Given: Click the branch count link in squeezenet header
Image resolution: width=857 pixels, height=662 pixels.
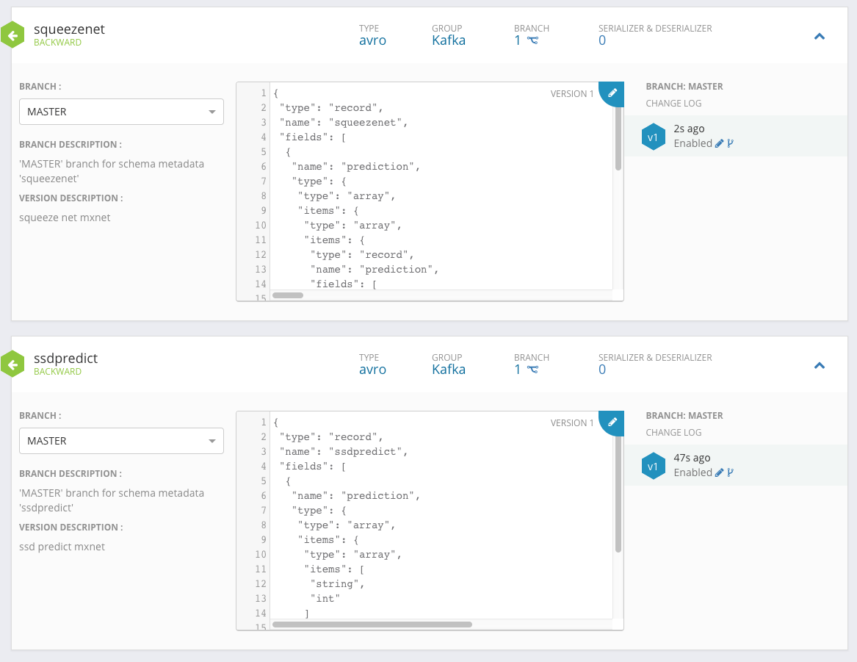Looking at the screenshot, I should (x=526, y=40).
